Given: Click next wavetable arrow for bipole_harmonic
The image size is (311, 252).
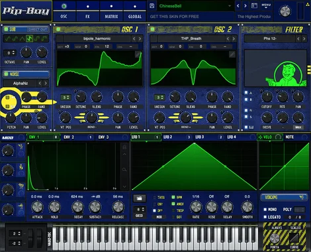Looking at the screenshot, I should [x=140, y=38].
